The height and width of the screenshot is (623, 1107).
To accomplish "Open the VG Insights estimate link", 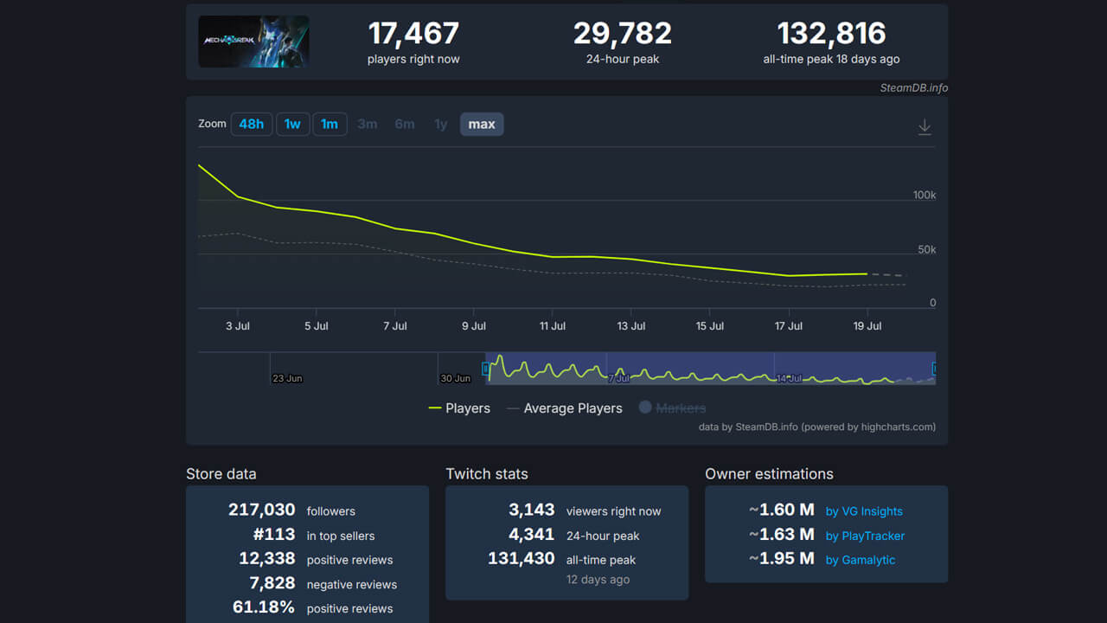I will 864,511.
